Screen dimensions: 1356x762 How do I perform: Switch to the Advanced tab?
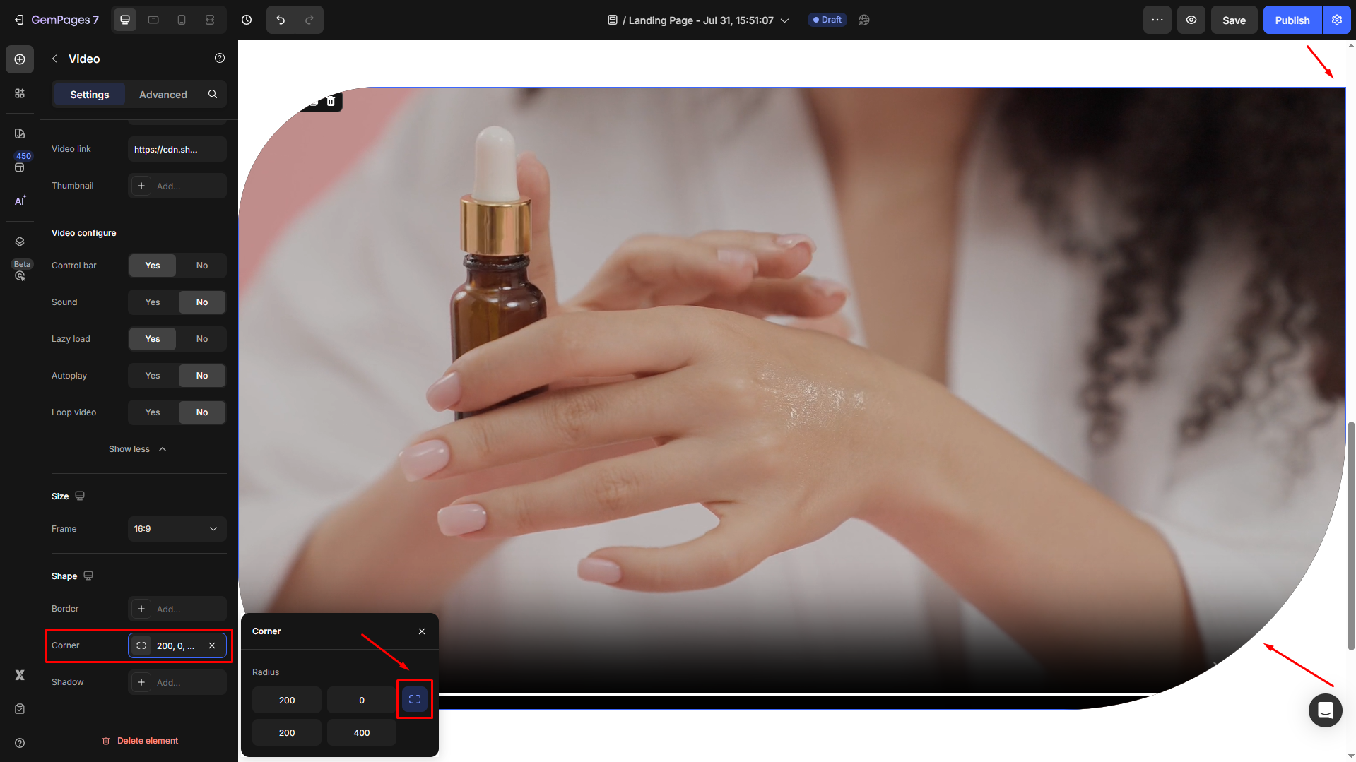(163, 95)
